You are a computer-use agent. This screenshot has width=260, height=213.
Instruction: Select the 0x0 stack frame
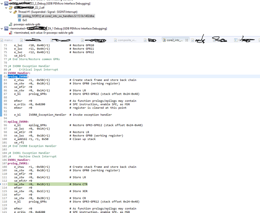(24, 20)
